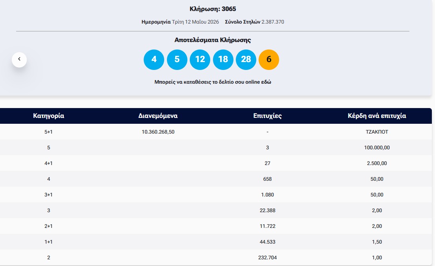Click the winning number ball 5

pos(177,59)
